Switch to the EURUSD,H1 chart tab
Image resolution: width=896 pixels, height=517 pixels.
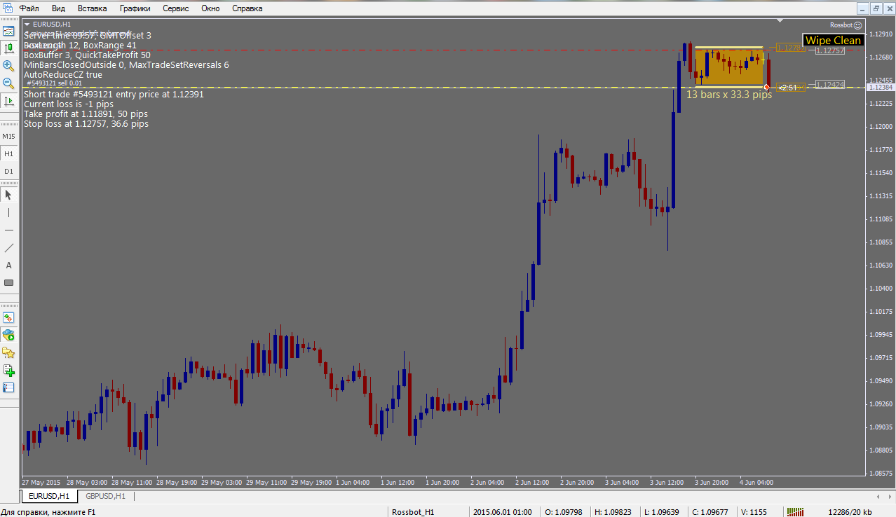click(x=48, y=496)
